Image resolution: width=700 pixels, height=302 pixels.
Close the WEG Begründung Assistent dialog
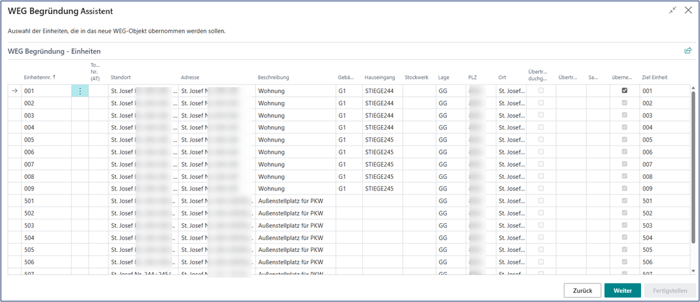pyautogui.click(x=688, y=11)
